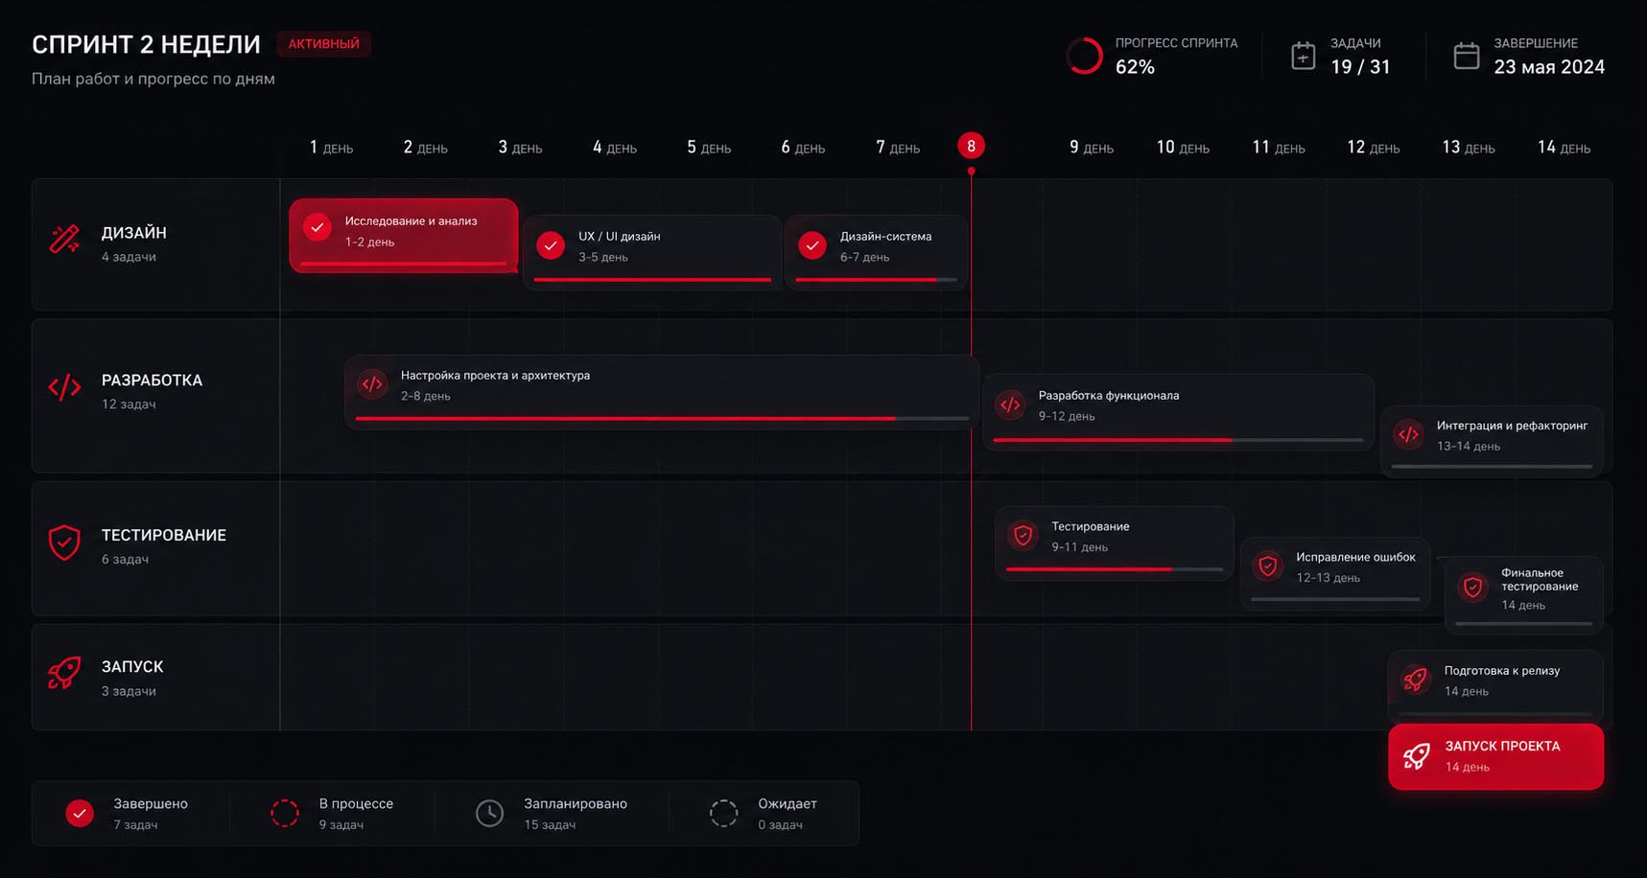The height and width of the screenshot is (878, 1647).
Task: Click code icon on Разработка функционала card
Action: point(1010,404)
